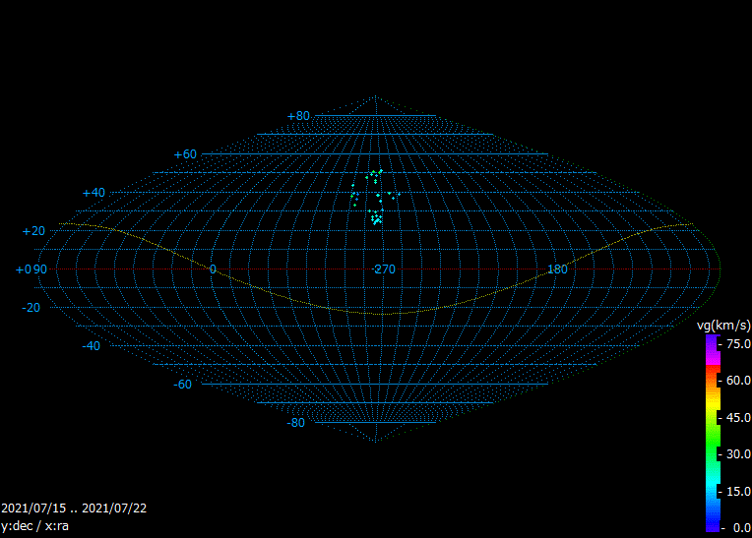The height and width of the screenshot is (538, 752).
Task: Click the -40 declination label
Action: (92, 346)
